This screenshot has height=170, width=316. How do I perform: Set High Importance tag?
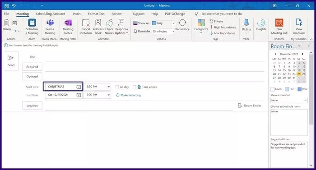(x=223, y=27)
